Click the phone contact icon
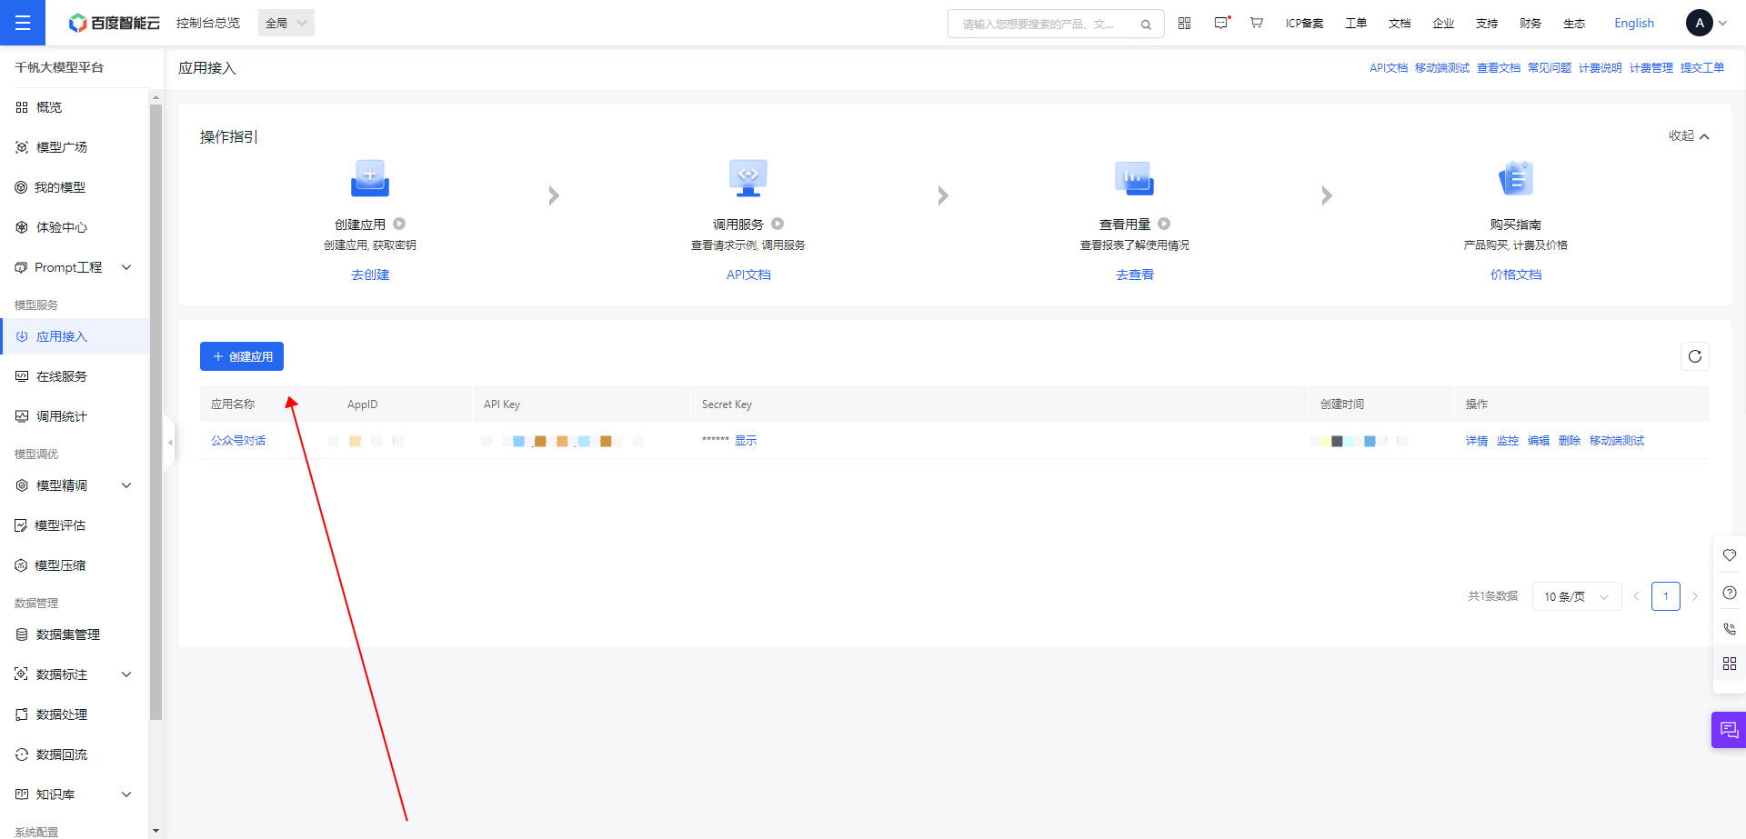Image resolution: width=1746 pixels, height=839 pixels. point(1730,628)
